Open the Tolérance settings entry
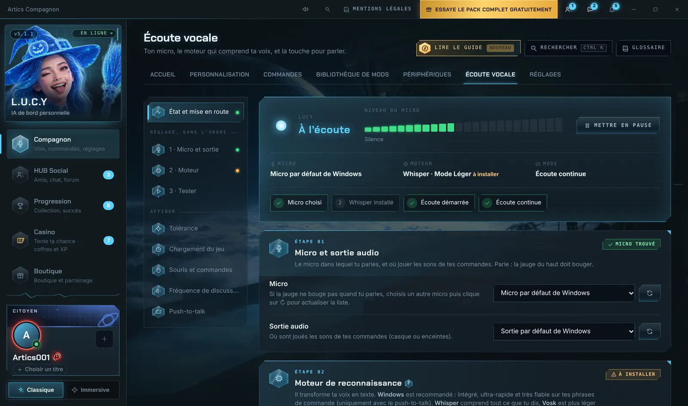The image size is (688, 406). pos(196,229)
